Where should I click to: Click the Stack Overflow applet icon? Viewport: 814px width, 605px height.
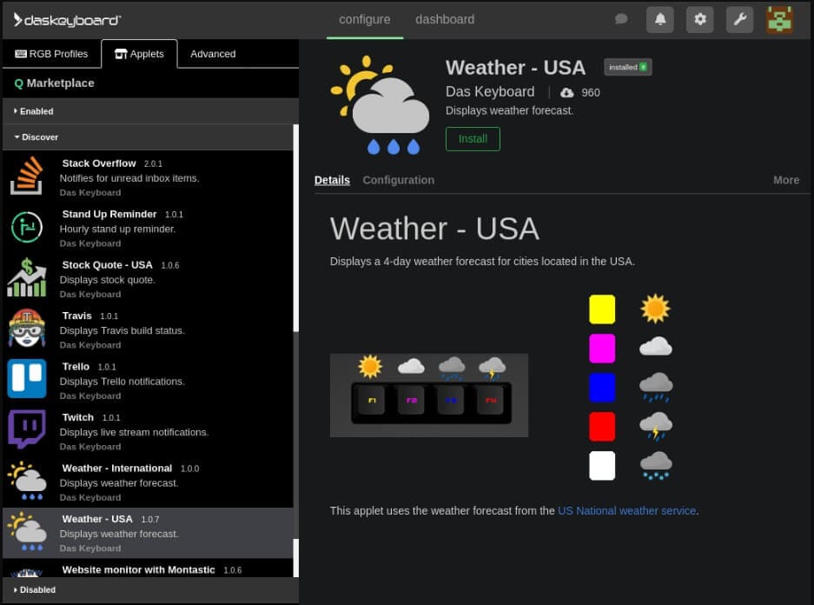[27, 176]
